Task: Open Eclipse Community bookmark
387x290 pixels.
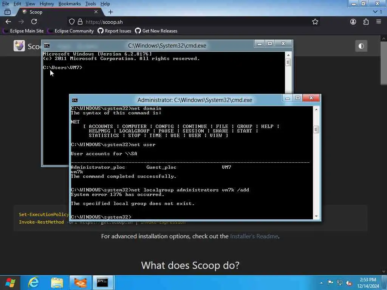Action: pos(71,31)
